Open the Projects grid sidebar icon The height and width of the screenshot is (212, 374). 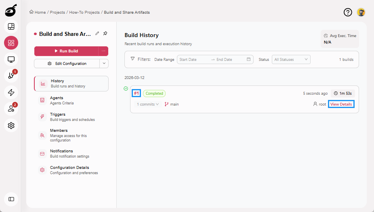point(11,43)
